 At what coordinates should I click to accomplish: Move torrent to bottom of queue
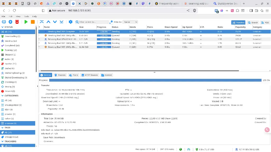click(61, 22)
